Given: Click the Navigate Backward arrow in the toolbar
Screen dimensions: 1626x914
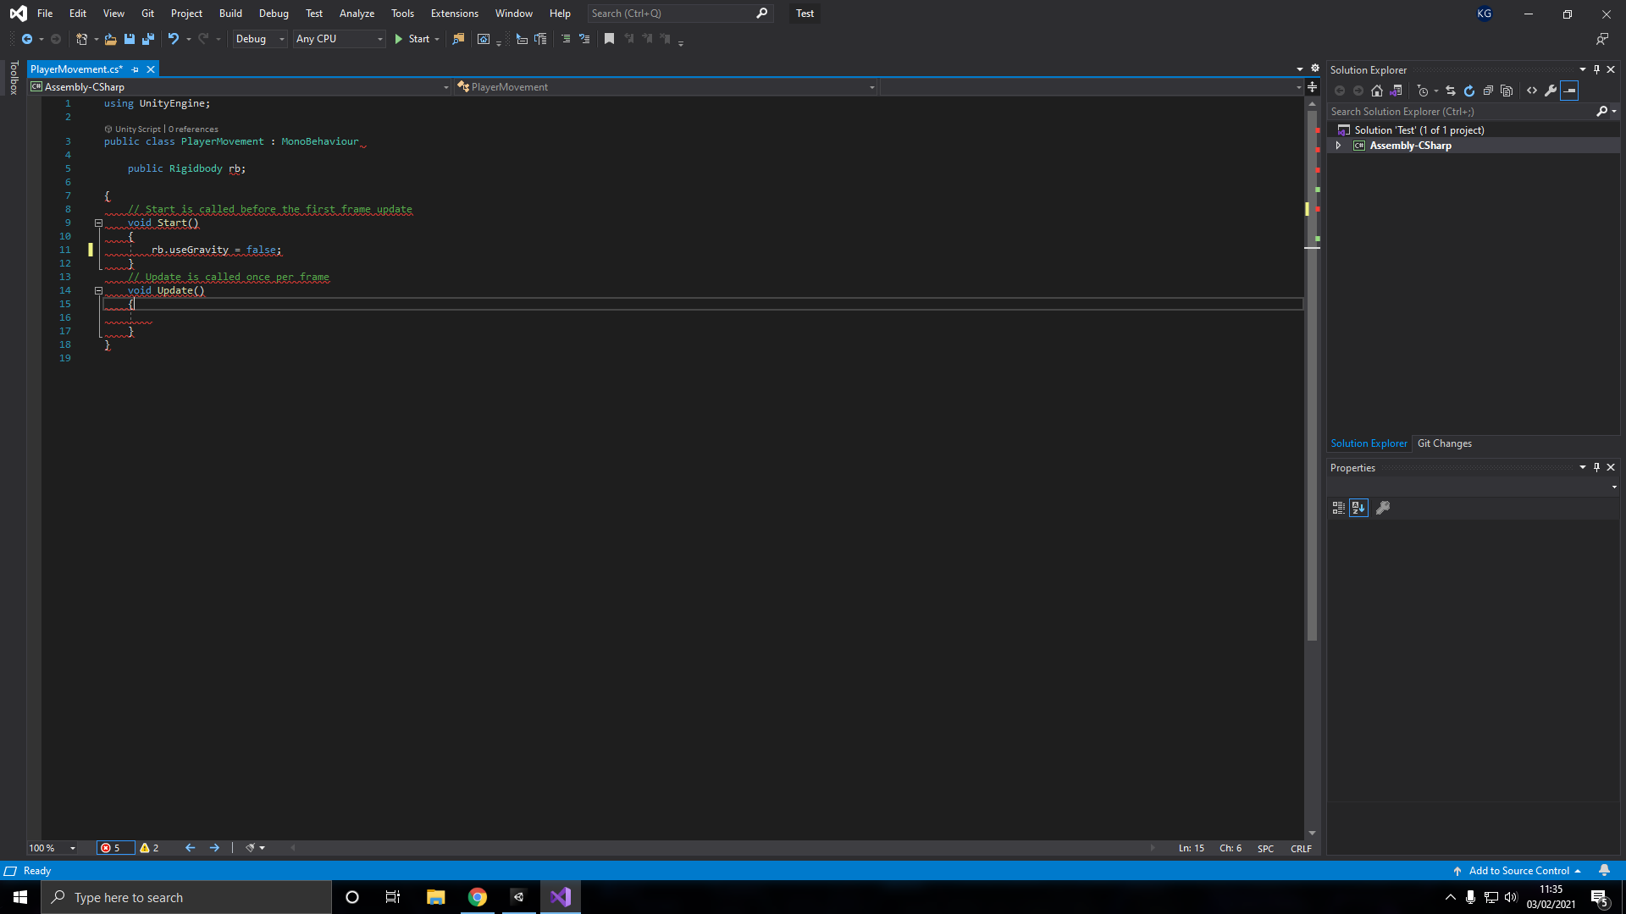Looking at the screenshot, I should click(27, 39).
